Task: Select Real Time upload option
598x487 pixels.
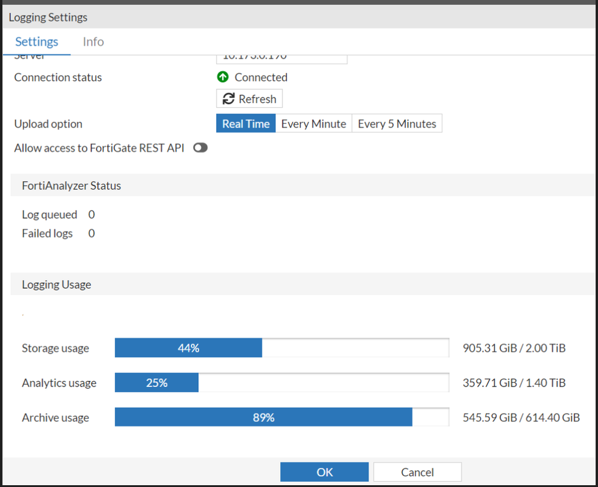Action: (x=246, y=124)
